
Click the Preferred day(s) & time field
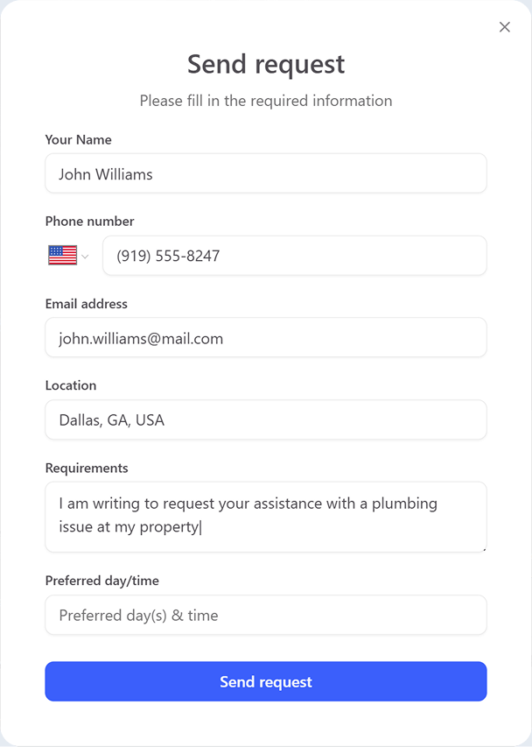[266, 615]
